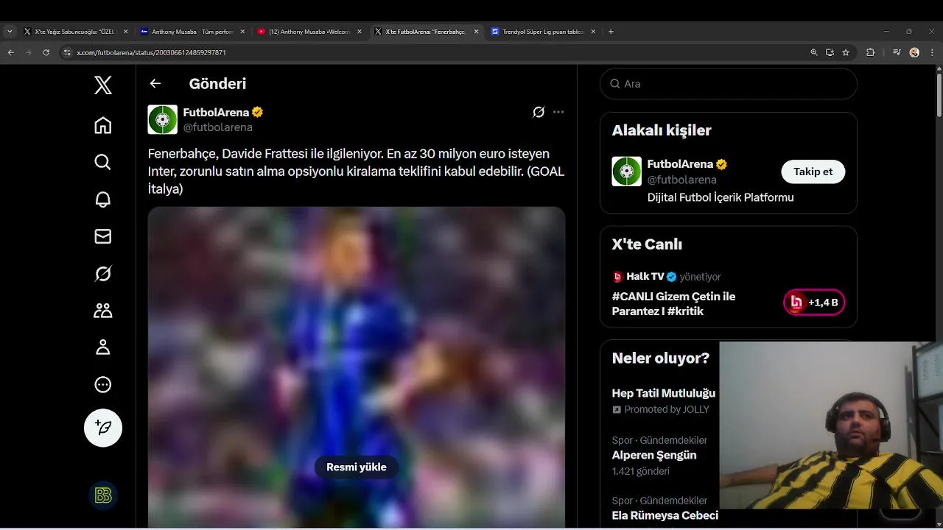Image resolution: width=943 pixels, height=530 pixels.
Task: Reload the current page
Action: 46,52
